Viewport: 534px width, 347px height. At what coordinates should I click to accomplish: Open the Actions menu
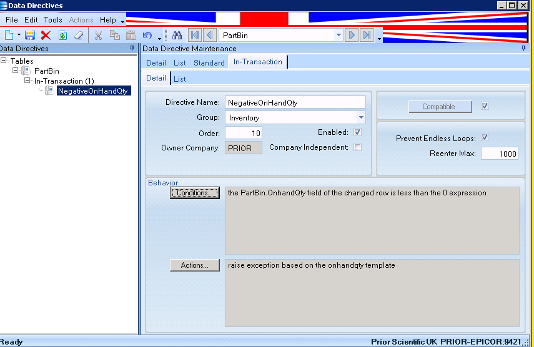(81, 20)
